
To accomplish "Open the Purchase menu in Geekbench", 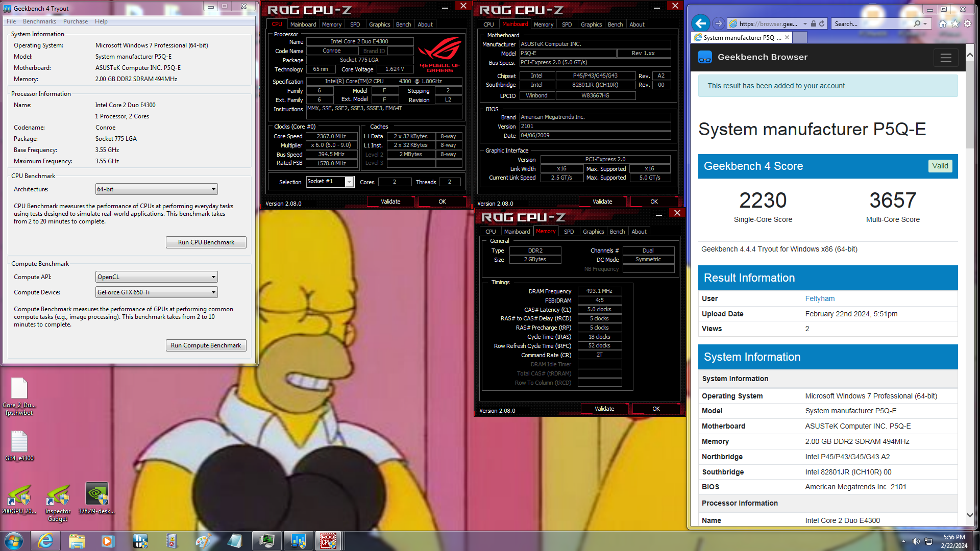I will click(x=76, y=21).
